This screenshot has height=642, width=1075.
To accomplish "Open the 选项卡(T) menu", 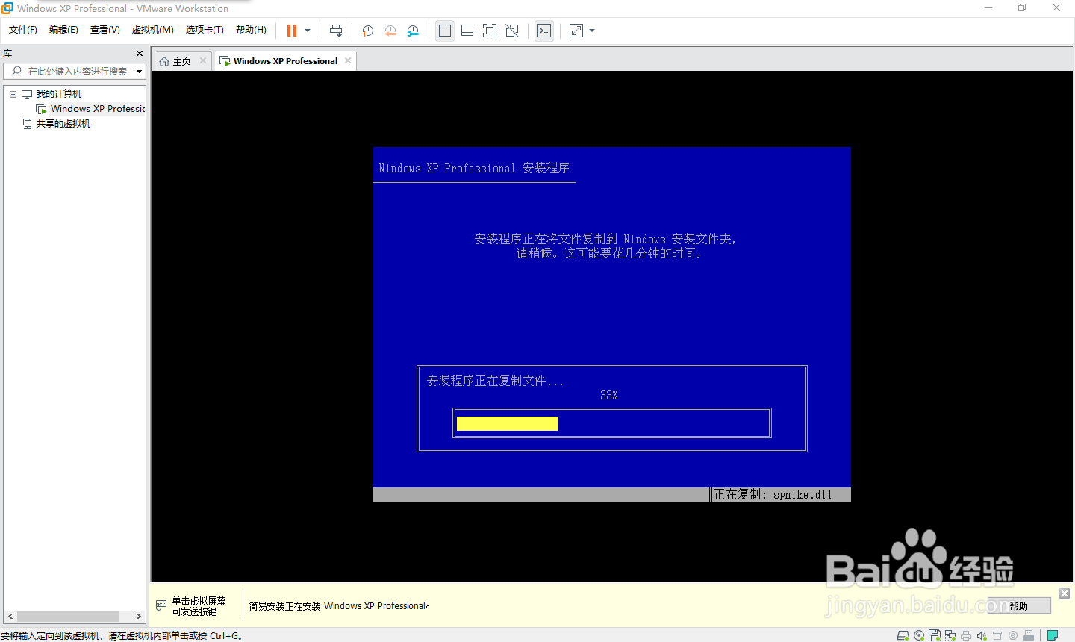I will (x=205, y=30).
